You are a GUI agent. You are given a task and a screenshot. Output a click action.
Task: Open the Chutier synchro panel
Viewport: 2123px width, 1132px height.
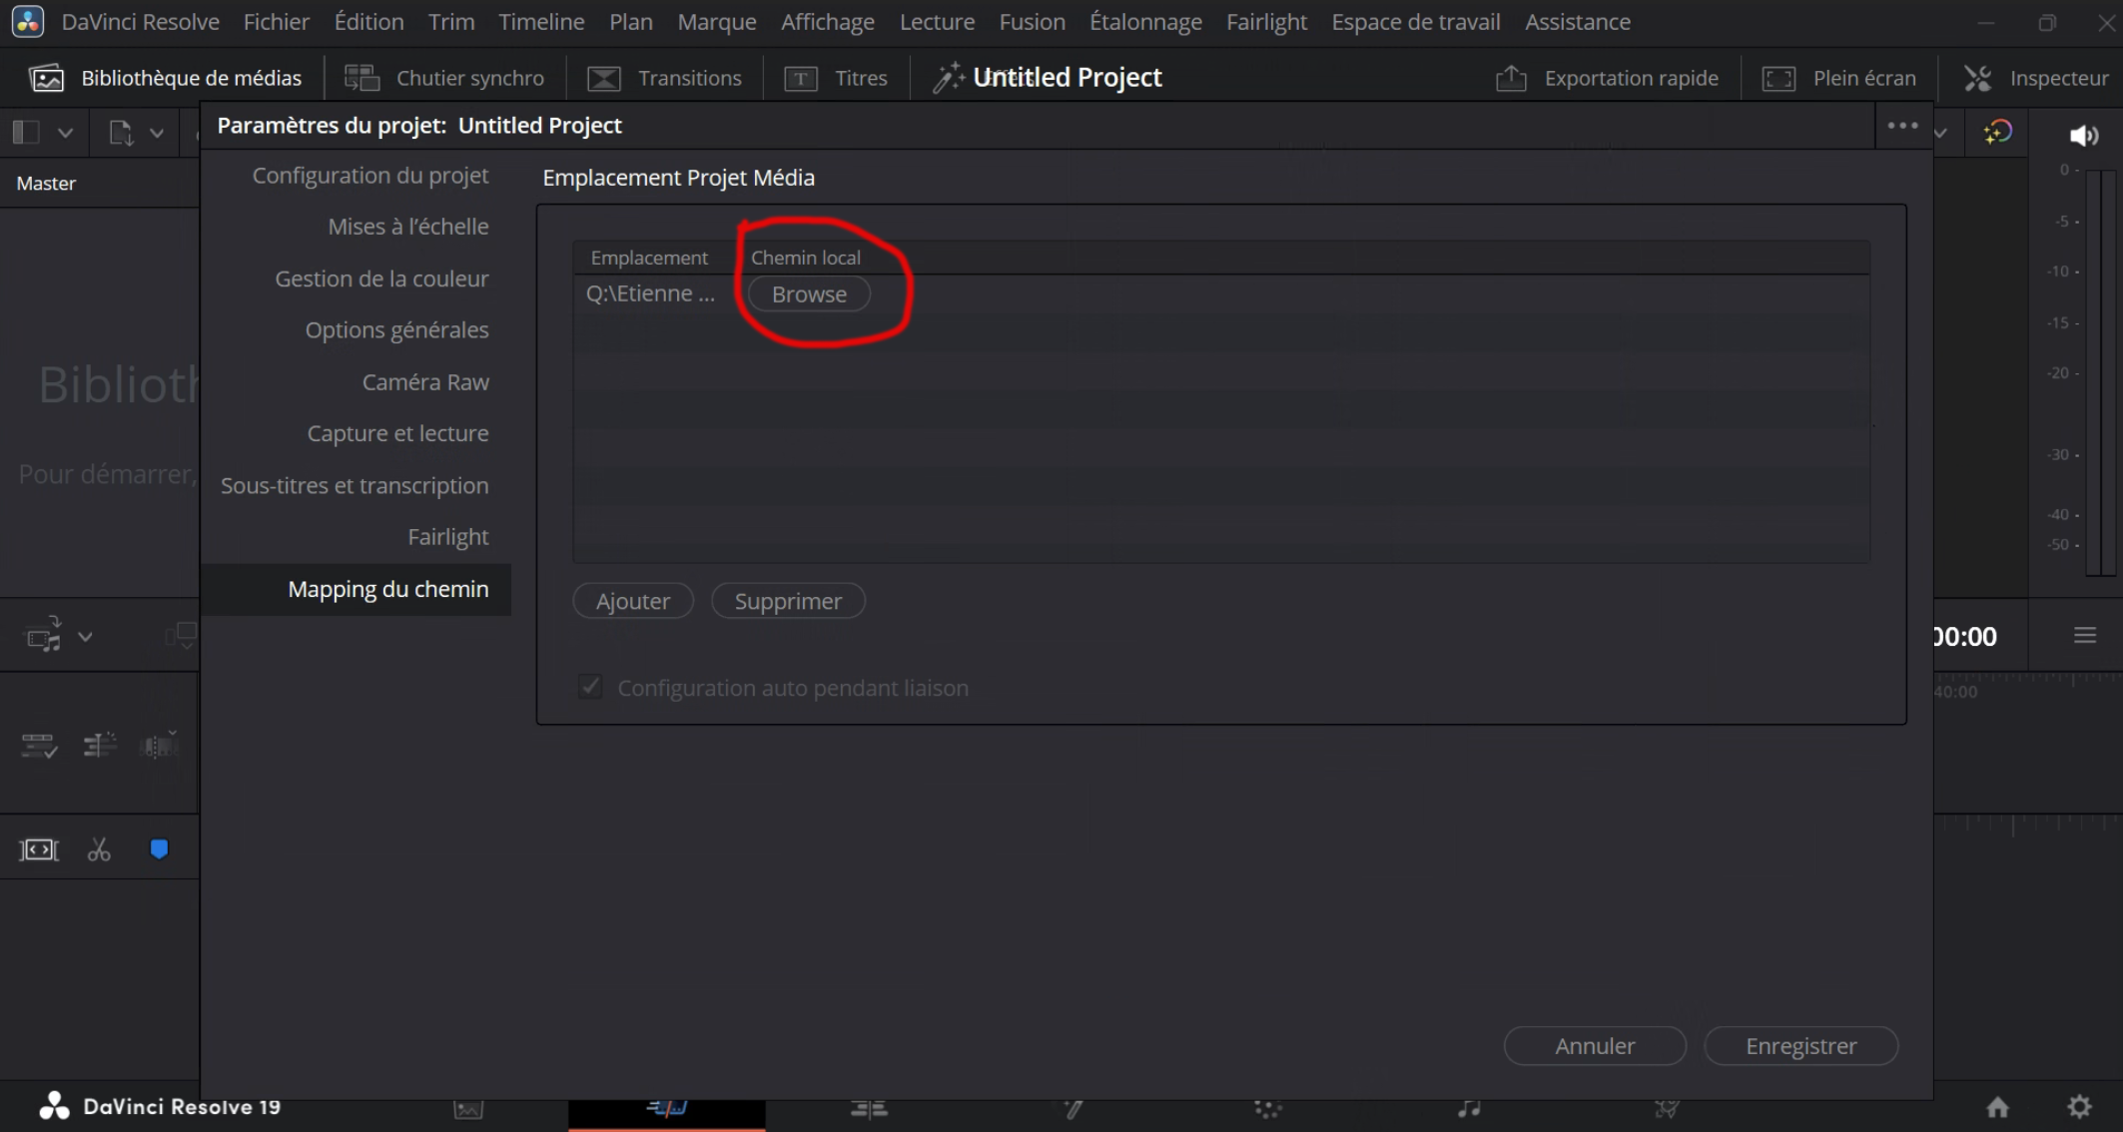coord(444,78)
